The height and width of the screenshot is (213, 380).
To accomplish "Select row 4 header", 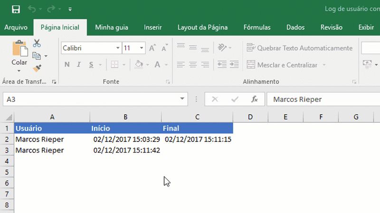I will pos(7,161).
